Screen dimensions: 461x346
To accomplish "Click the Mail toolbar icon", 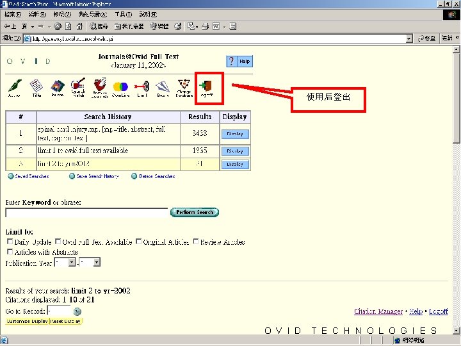I will pyautogui.click(x=191, y=26).
